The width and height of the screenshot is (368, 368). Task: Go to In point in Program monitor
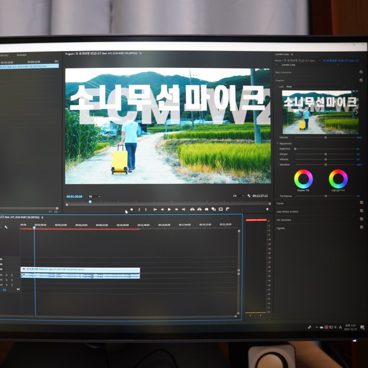click(x=155, y=210)
